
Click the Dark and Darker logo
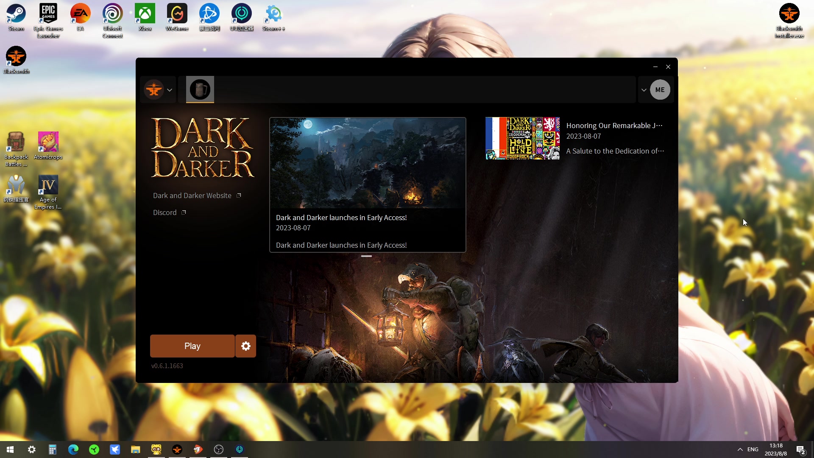pyautogui.click(x=203, y=148)
